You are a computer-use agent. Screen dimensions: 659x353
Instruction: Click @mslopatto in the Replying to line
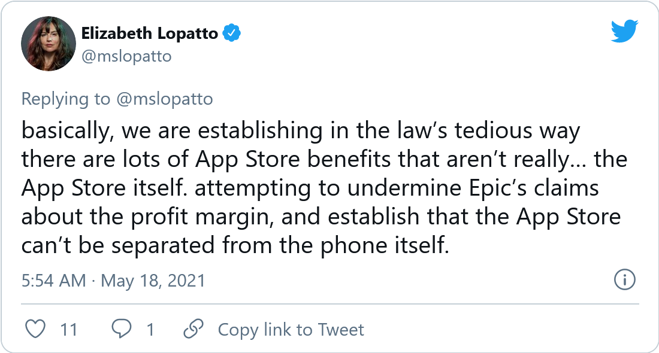164,99
